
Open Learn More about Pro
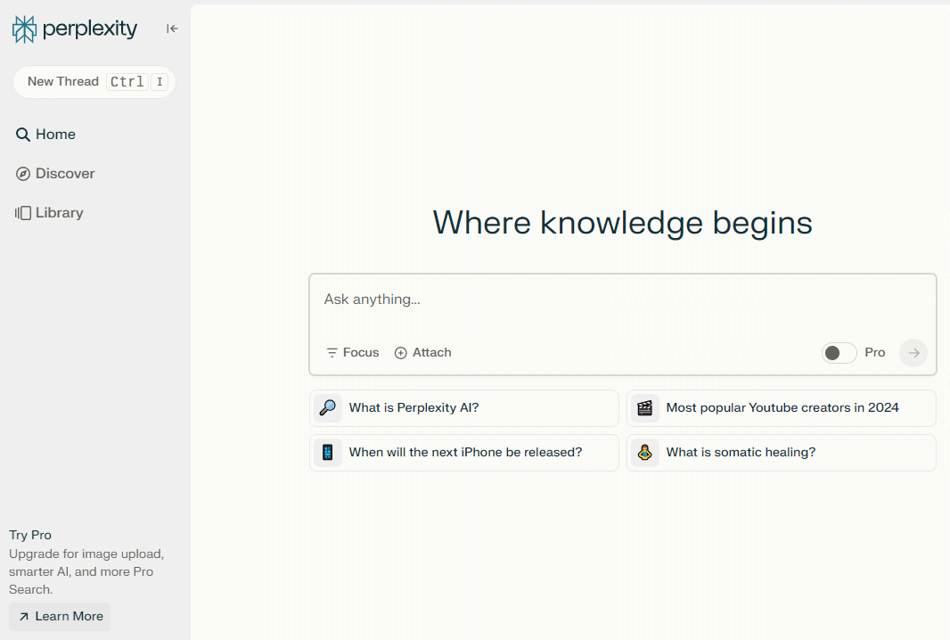[60, 616]
